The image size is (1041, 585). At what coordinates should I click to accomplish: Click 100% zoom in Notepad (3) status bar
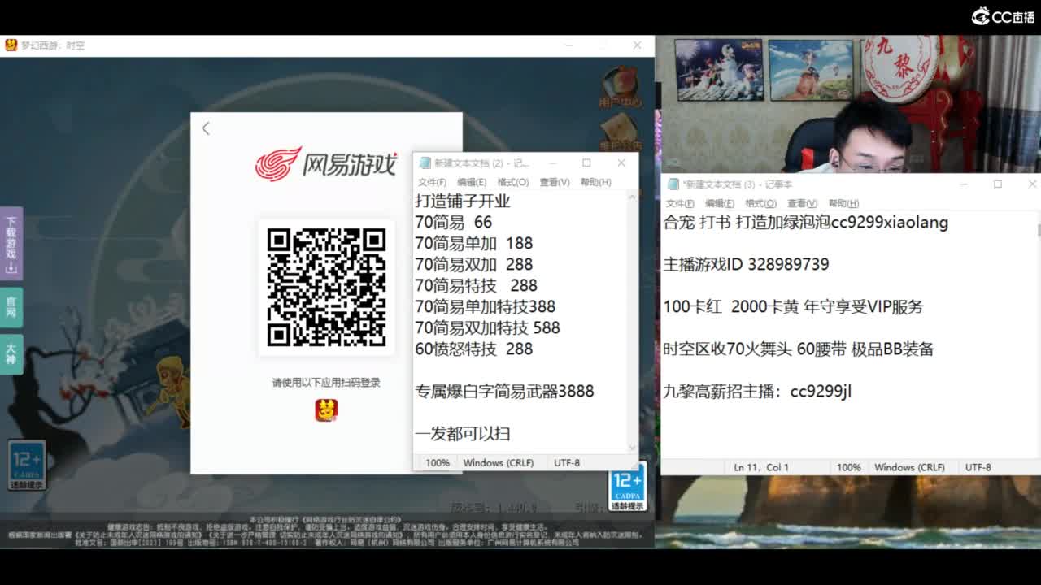[848, 467]
